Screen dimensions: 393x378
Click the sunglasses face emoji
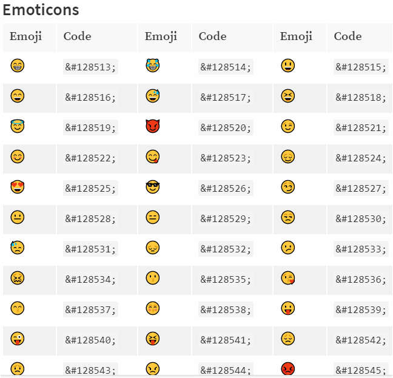point(153,187)
